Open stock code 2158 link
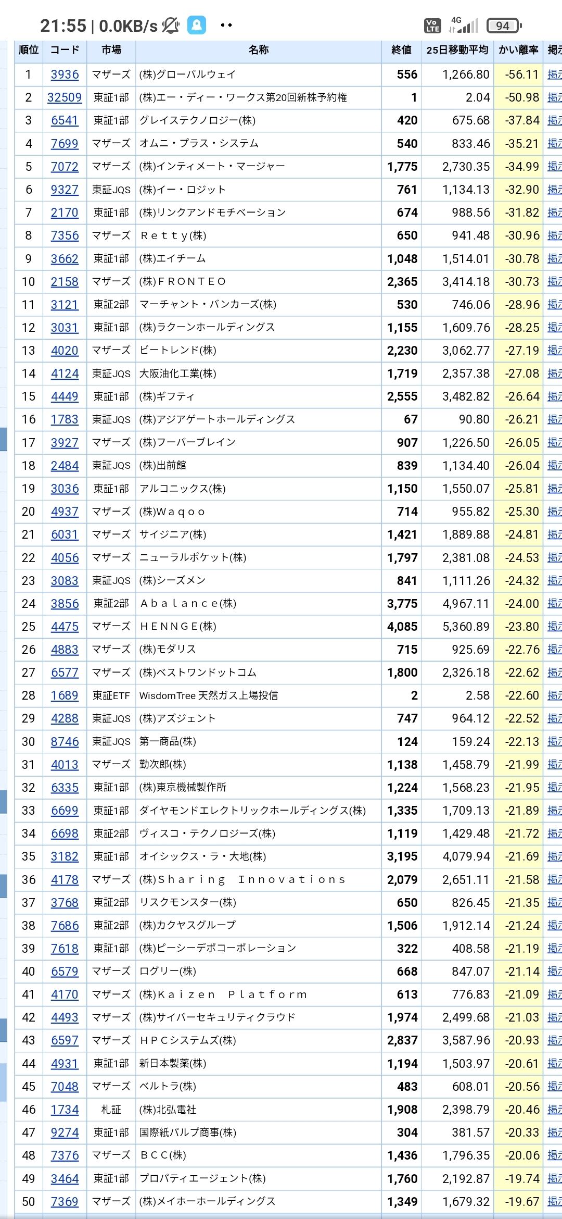This screenshot has width=562, height=1219. (x=65, y=281)
